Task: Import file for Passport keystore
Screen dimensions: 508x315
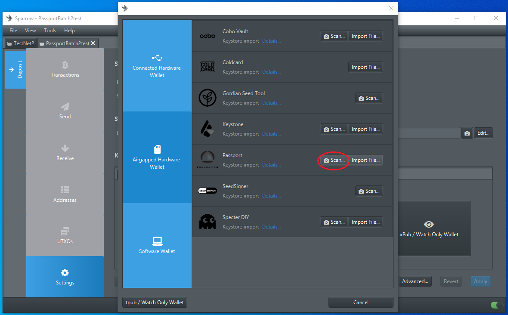Action: (366, 160)
